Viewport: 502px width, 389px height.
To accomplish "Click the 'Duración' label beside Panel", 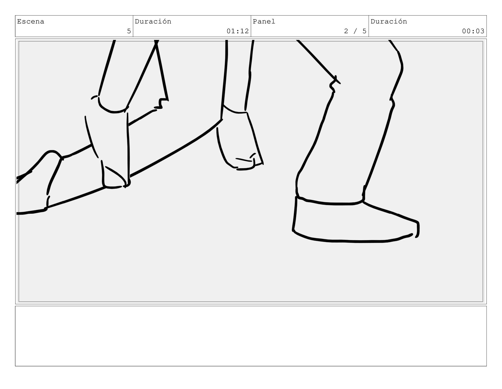I will (x=389, y=22).
